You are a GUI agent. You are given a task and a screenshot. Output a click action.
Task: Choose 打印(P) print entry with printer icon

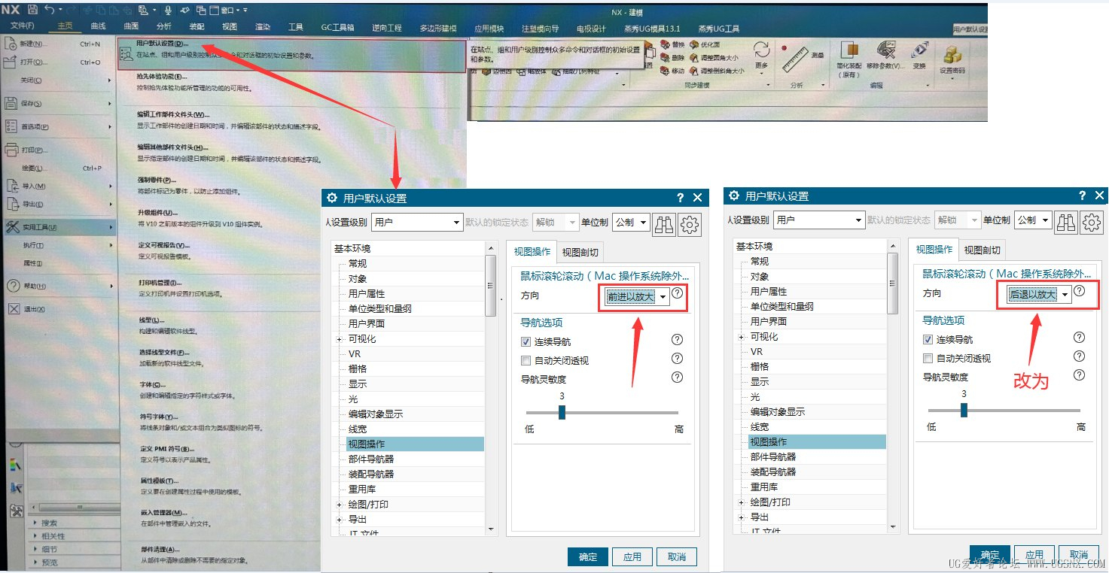coord(59,150)
